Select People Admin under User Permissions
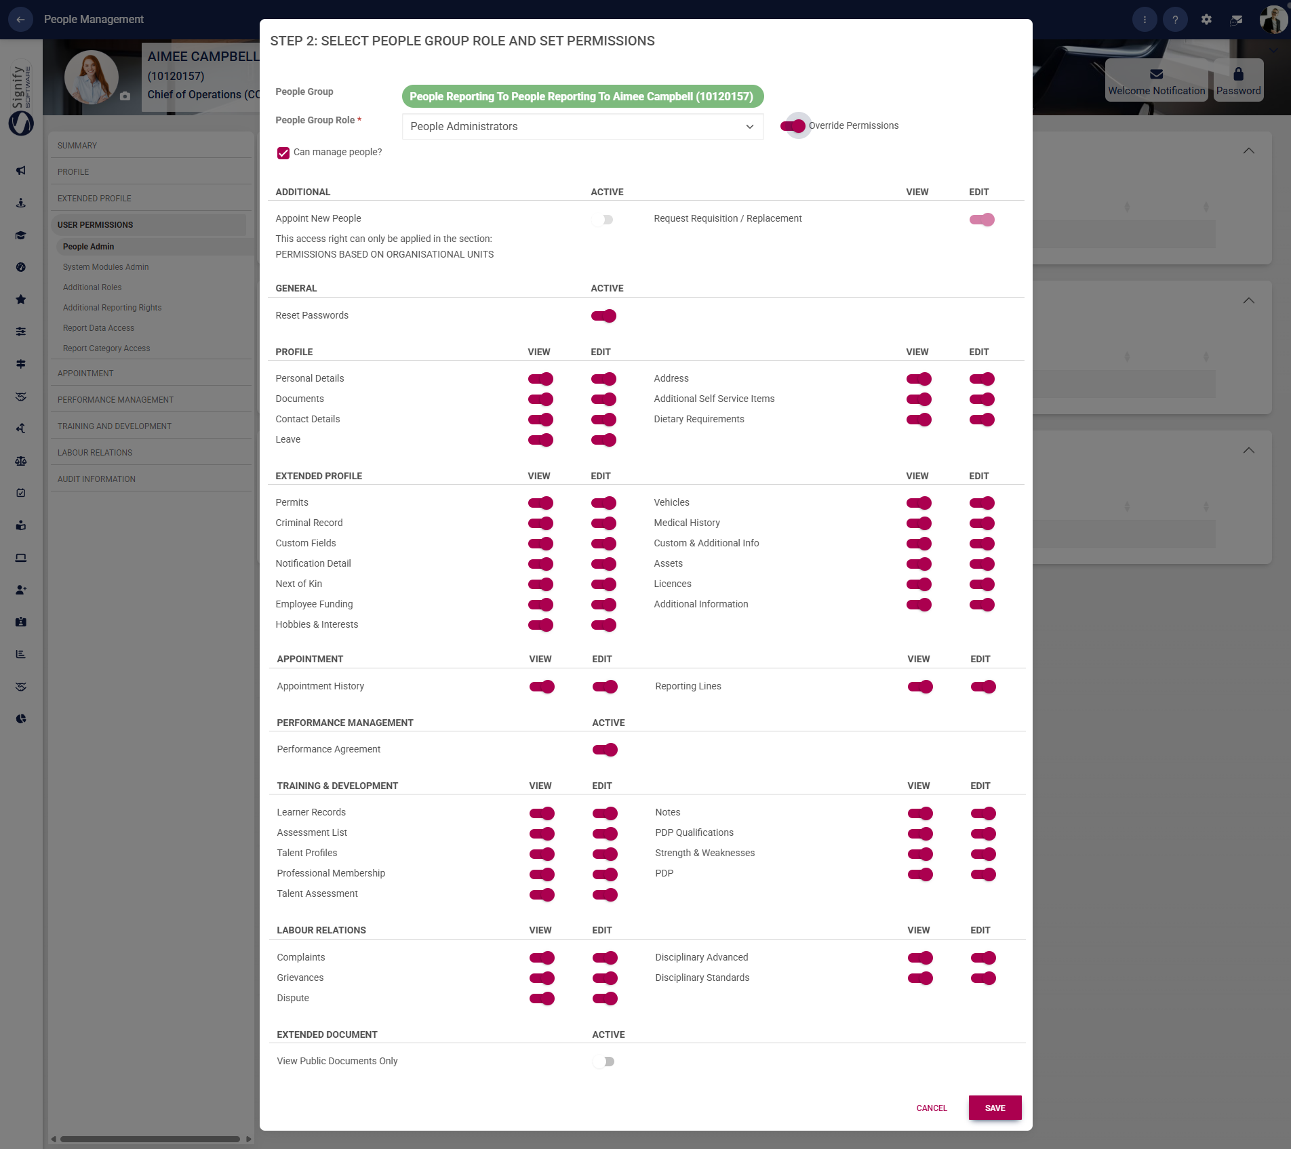The width and height of the screenshot is (1291, 1149). (87, 246)
